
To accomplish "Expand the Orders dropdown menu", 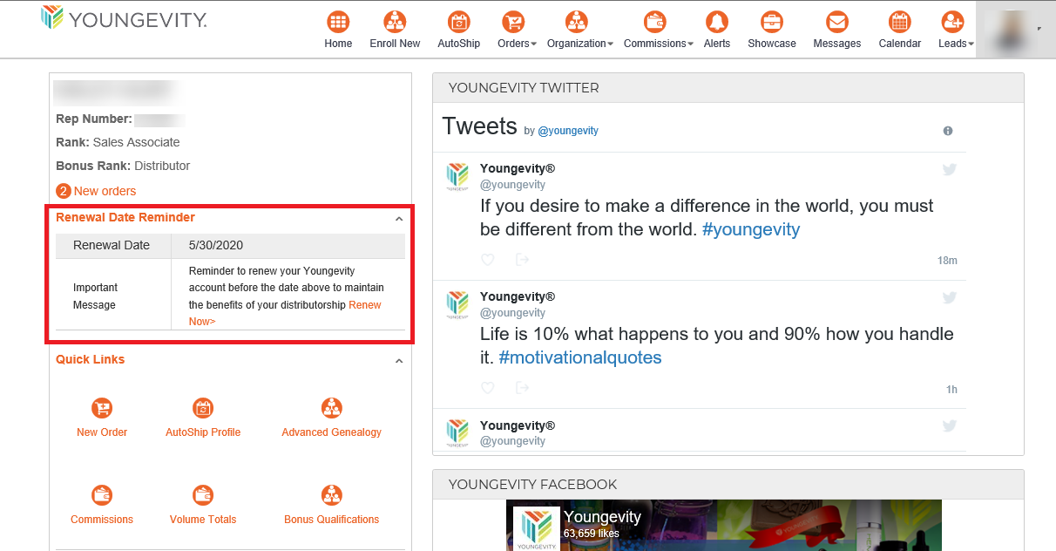I will coord(517,44).
